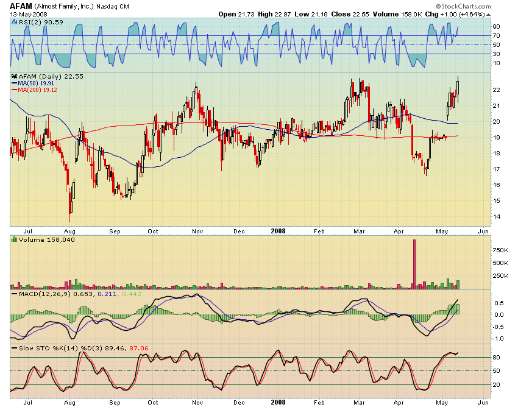Viewport: 518px width, 407px height.
Task: Click the "22" price axis label
Action: [x=496, y=90]
